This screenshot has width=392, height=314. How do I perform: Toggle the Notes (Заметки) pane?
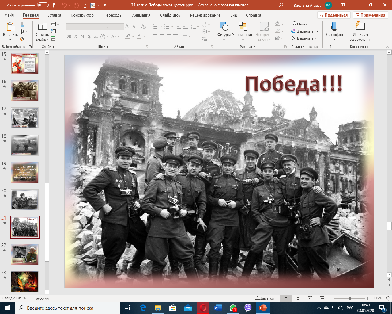click(264, 298)
